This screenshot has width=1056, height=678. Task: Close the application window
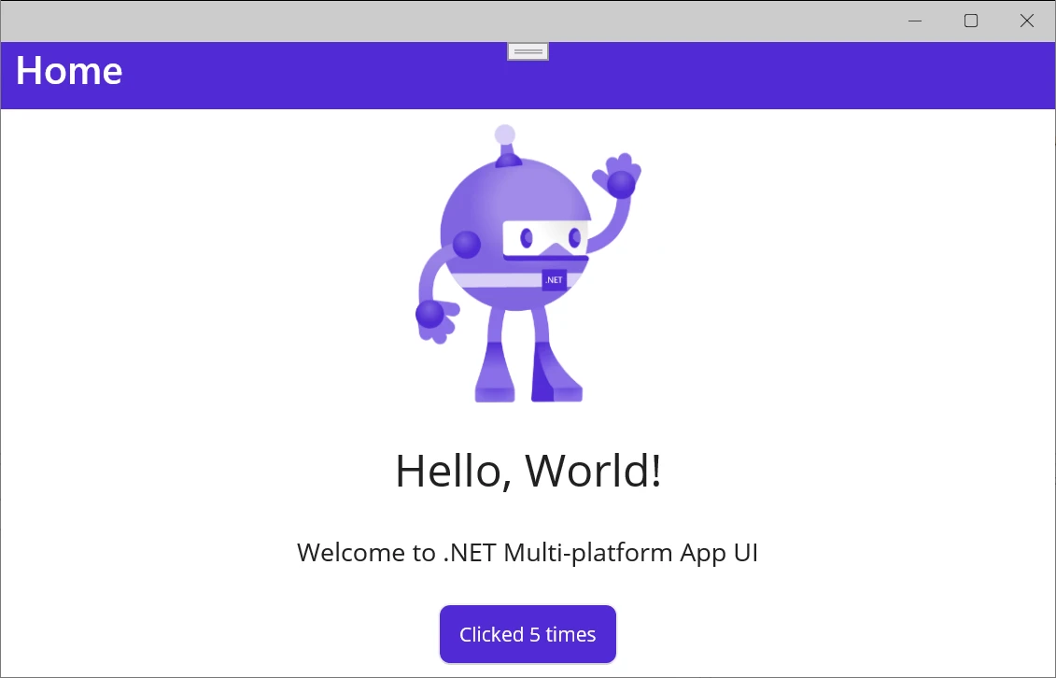click(1027, 21)
